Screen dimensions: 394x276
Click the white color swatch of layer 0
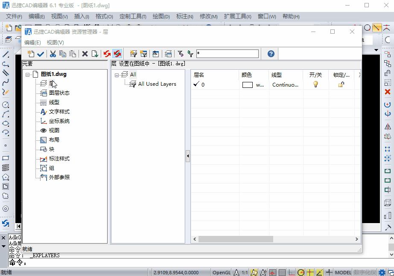tap(248, 85)
